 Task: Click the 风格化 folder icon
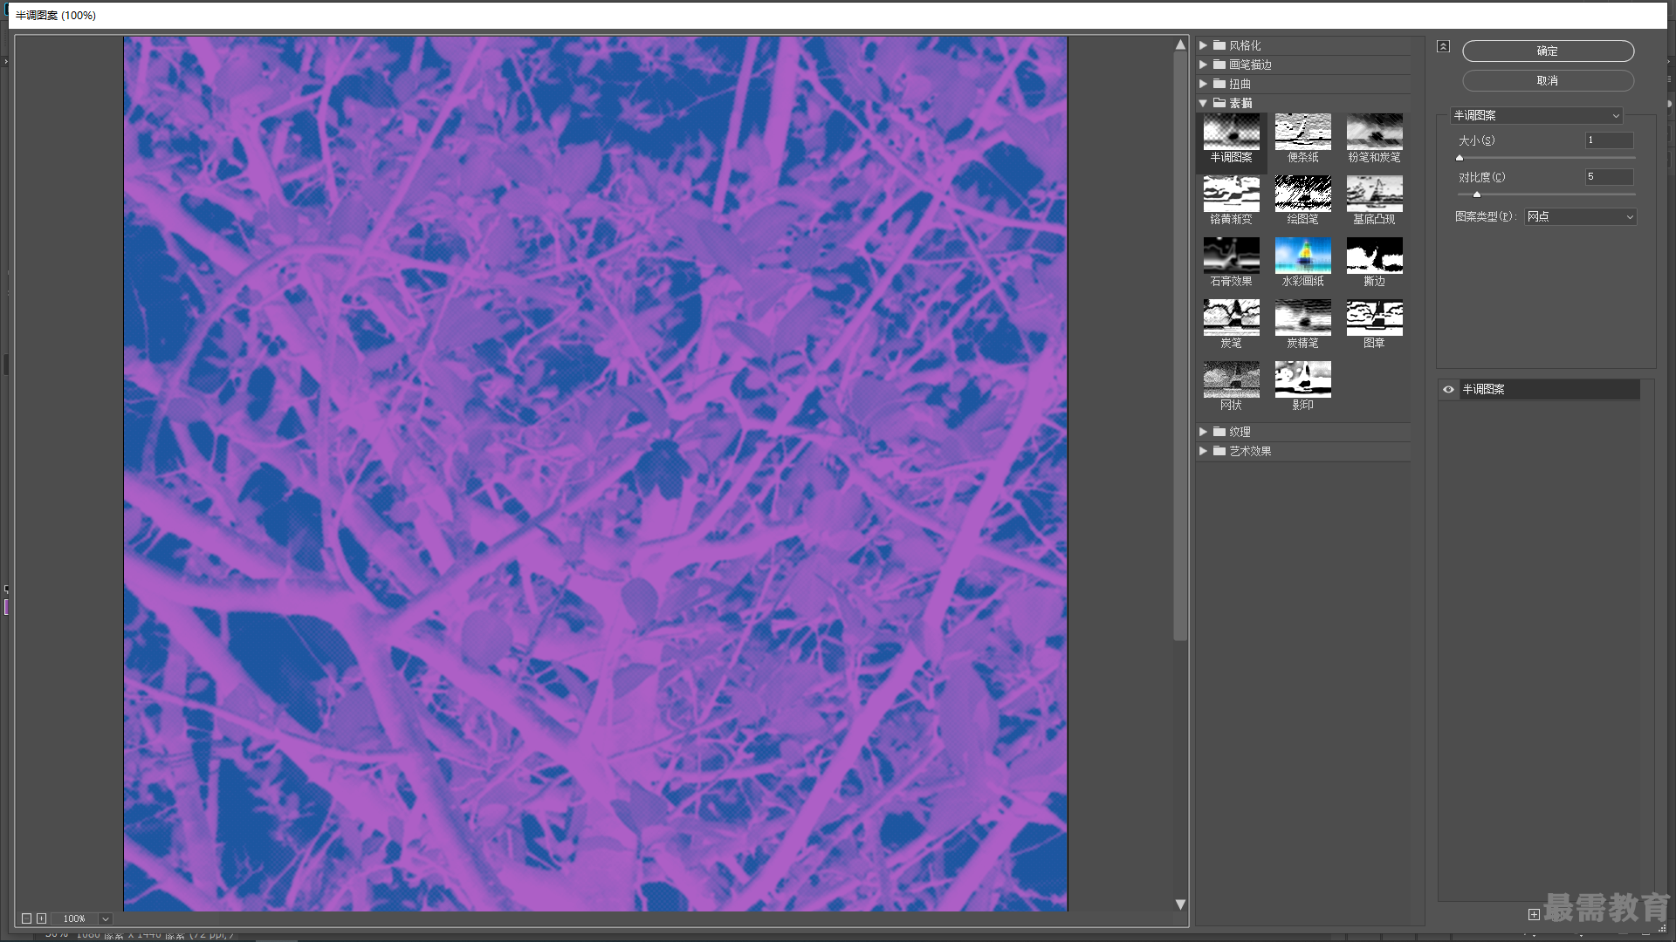pyautogui.click(x=1219, y=45)
